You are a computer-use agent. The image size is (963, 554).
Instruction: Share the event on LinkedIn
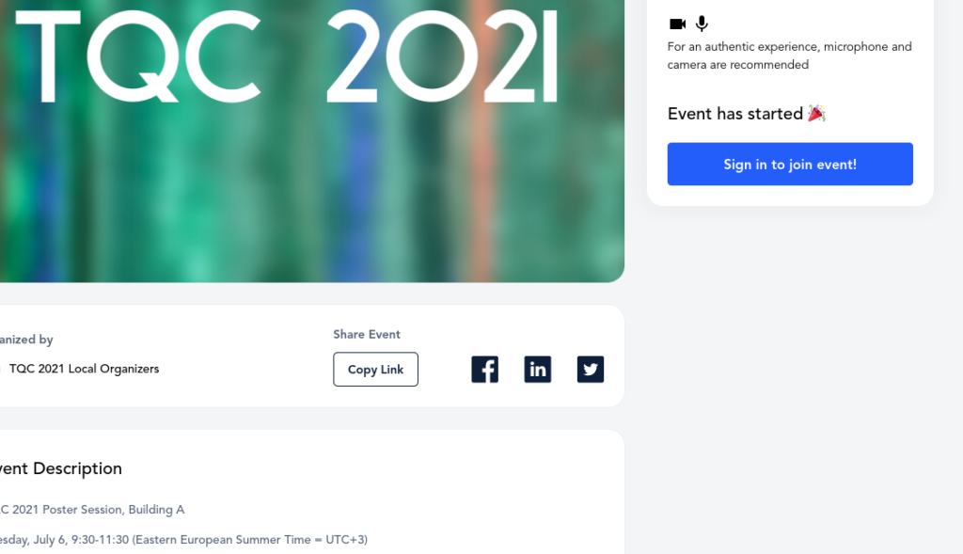pyautogui.click(x=537, y=370)
